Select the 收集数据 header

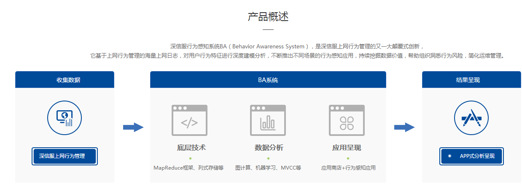65,80
